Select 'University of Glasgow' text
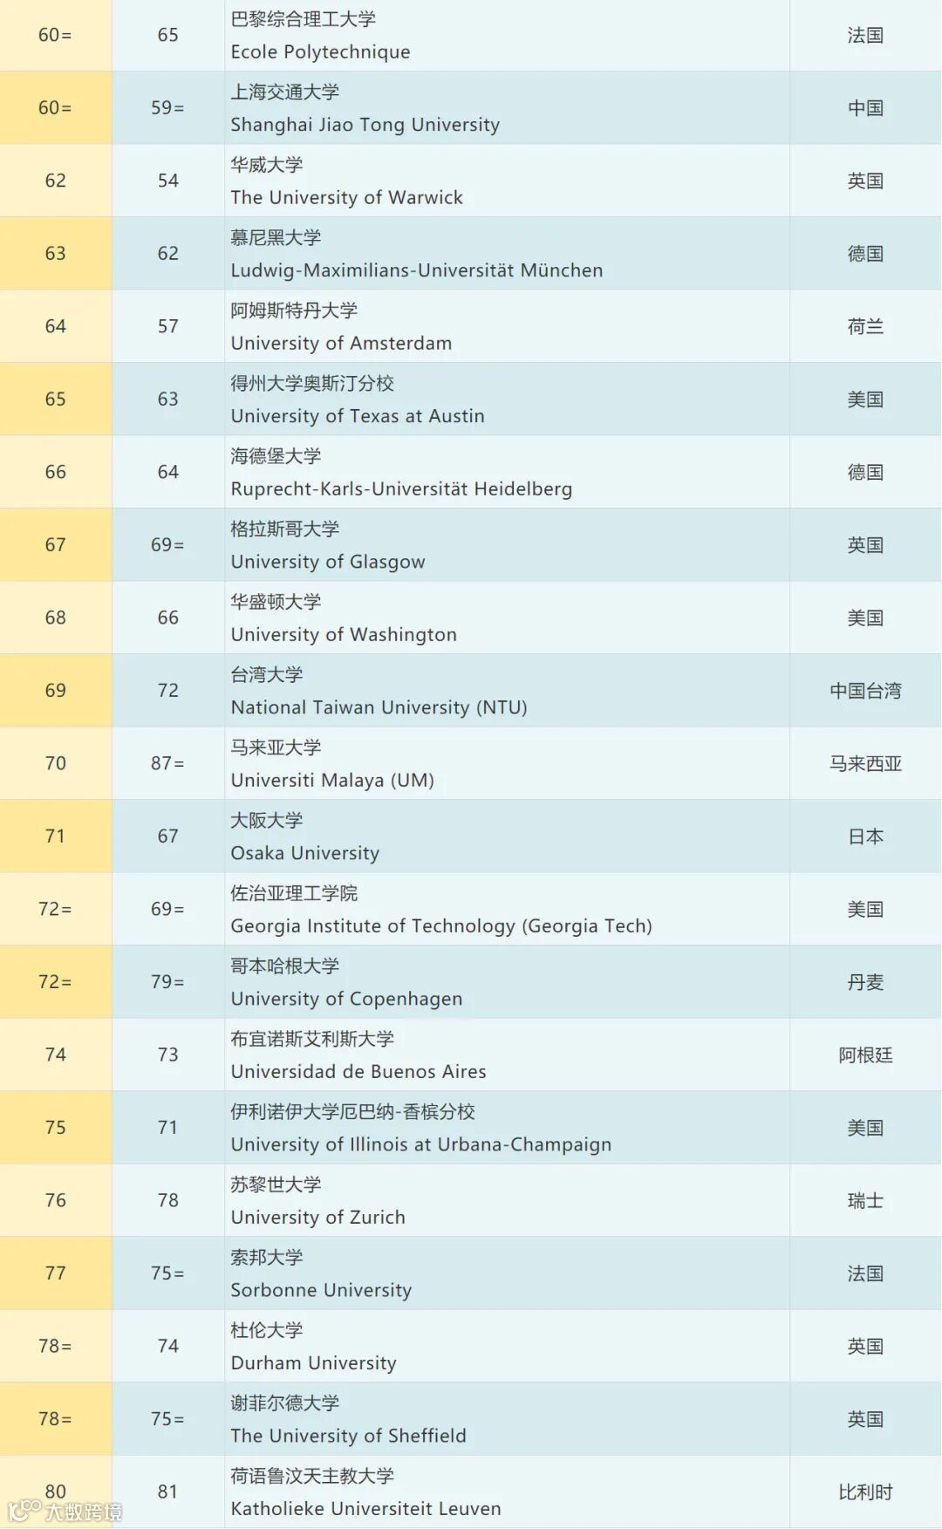This screenshot has height=1529, width=942. click(327, 562)
